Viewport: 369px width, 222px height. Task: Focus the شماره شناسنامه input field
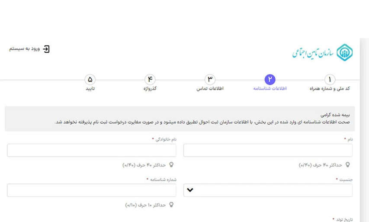click(x=92, y=190)
